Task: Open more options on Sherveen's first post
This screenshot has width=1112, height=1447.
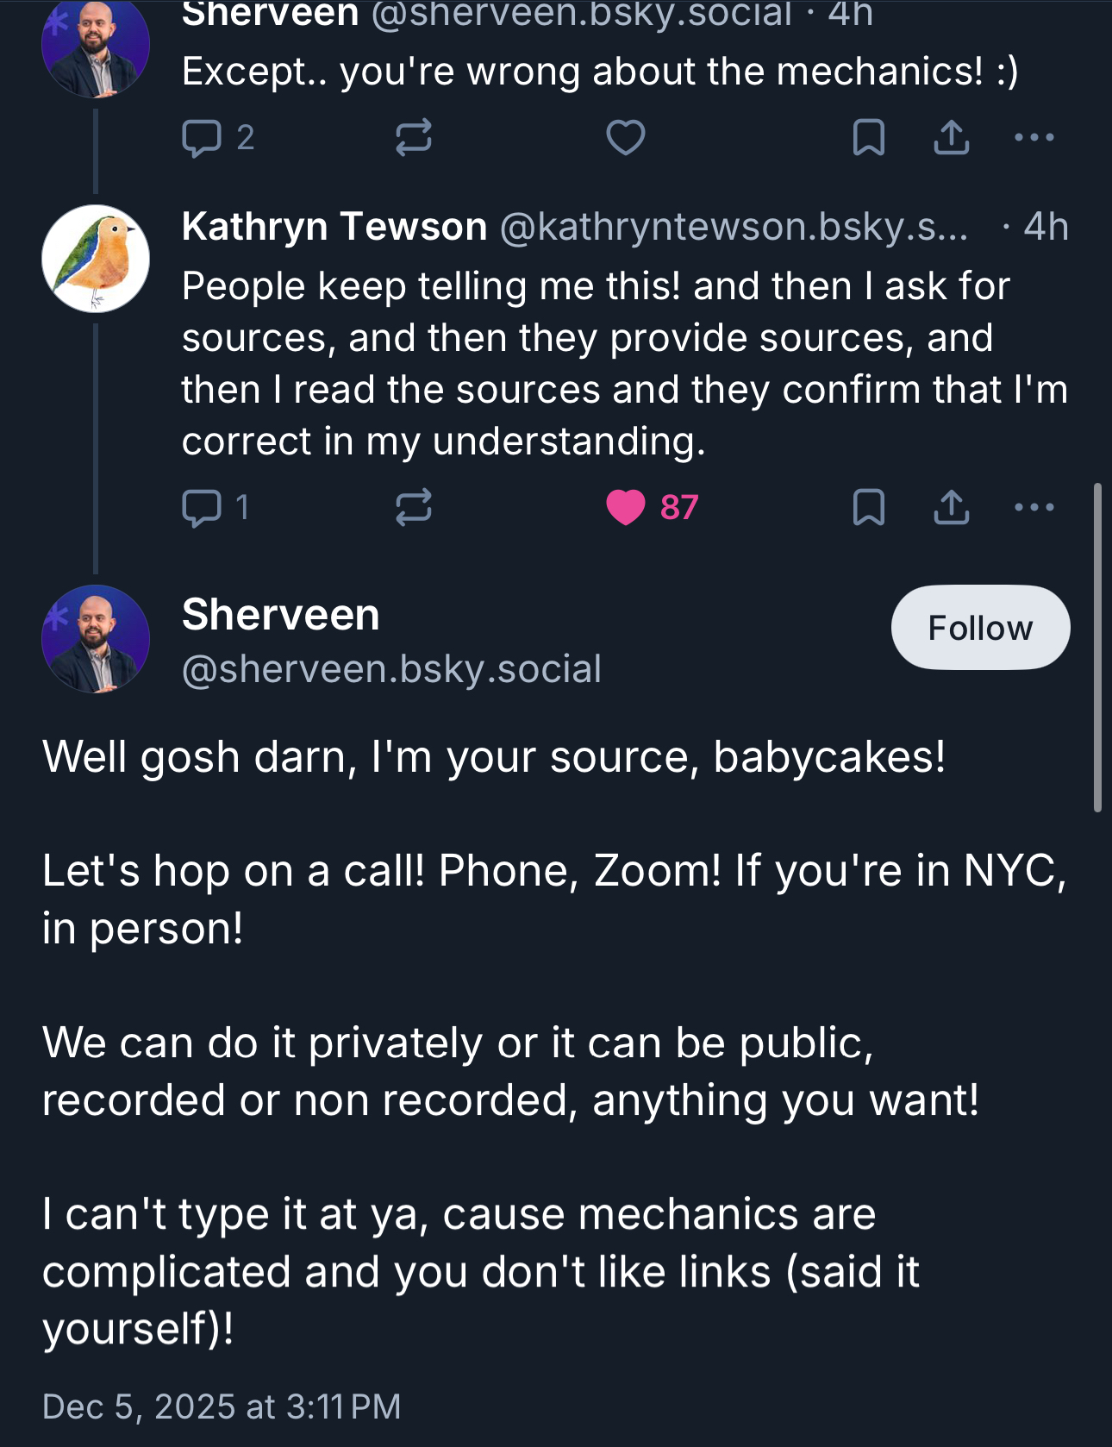Action: click(x=1034, y=138)
